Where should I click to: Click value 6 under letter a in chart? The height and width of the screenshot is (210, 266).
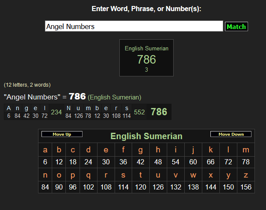45,162
